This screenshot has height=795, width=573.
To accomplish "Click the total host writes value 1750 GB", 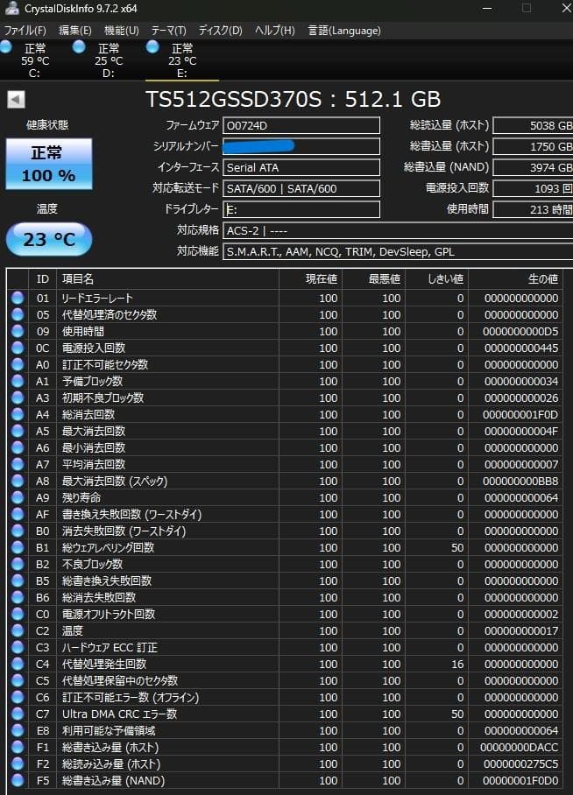I will tap(533, 146).
